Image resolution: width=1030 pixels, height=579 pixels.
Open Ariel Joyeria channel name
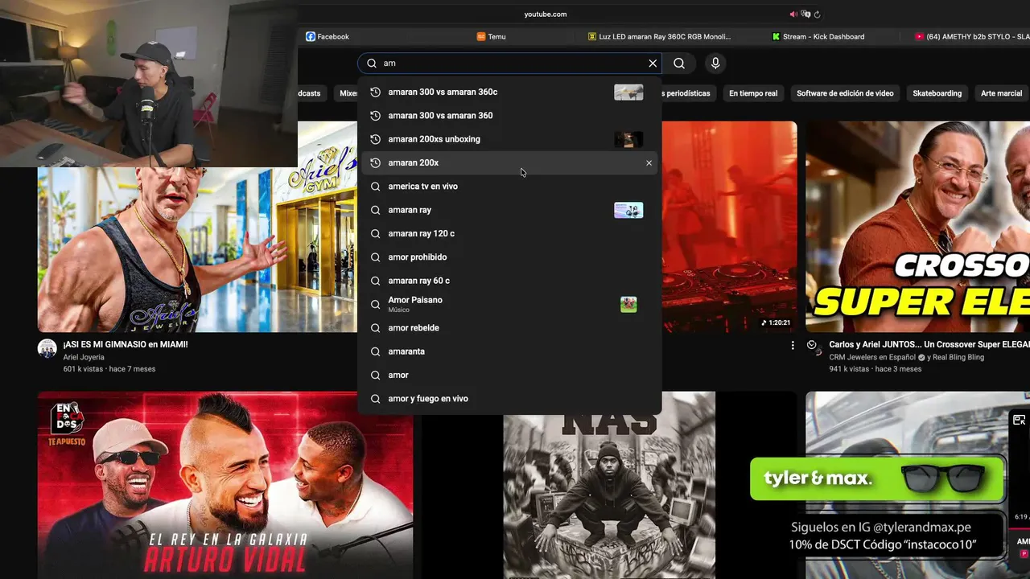(x=84, y=357)
